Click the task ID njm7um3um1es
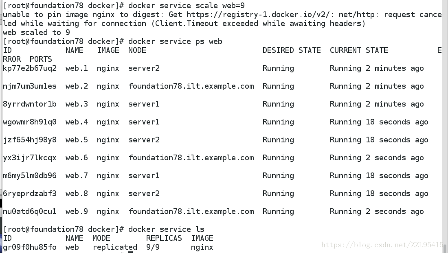The image size is (448, 253). [x=30, y=86]
